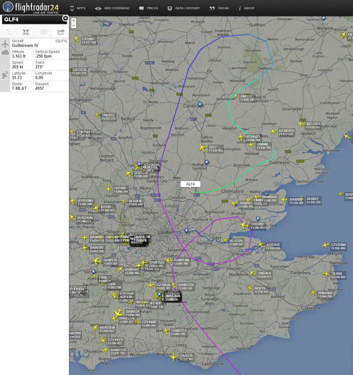Select the ICE546 aircraft icon

click(96, 207)
